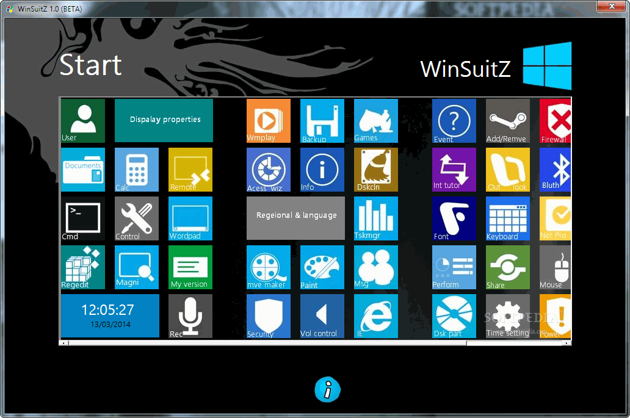Open the Net Pro tile
Image resolution: width=630 pixels, height=418 pixels.
(x=556, y=218)
